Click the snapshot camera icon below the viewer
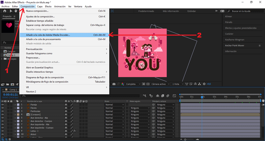Screen dimensions: 265x141 (114, 84)
